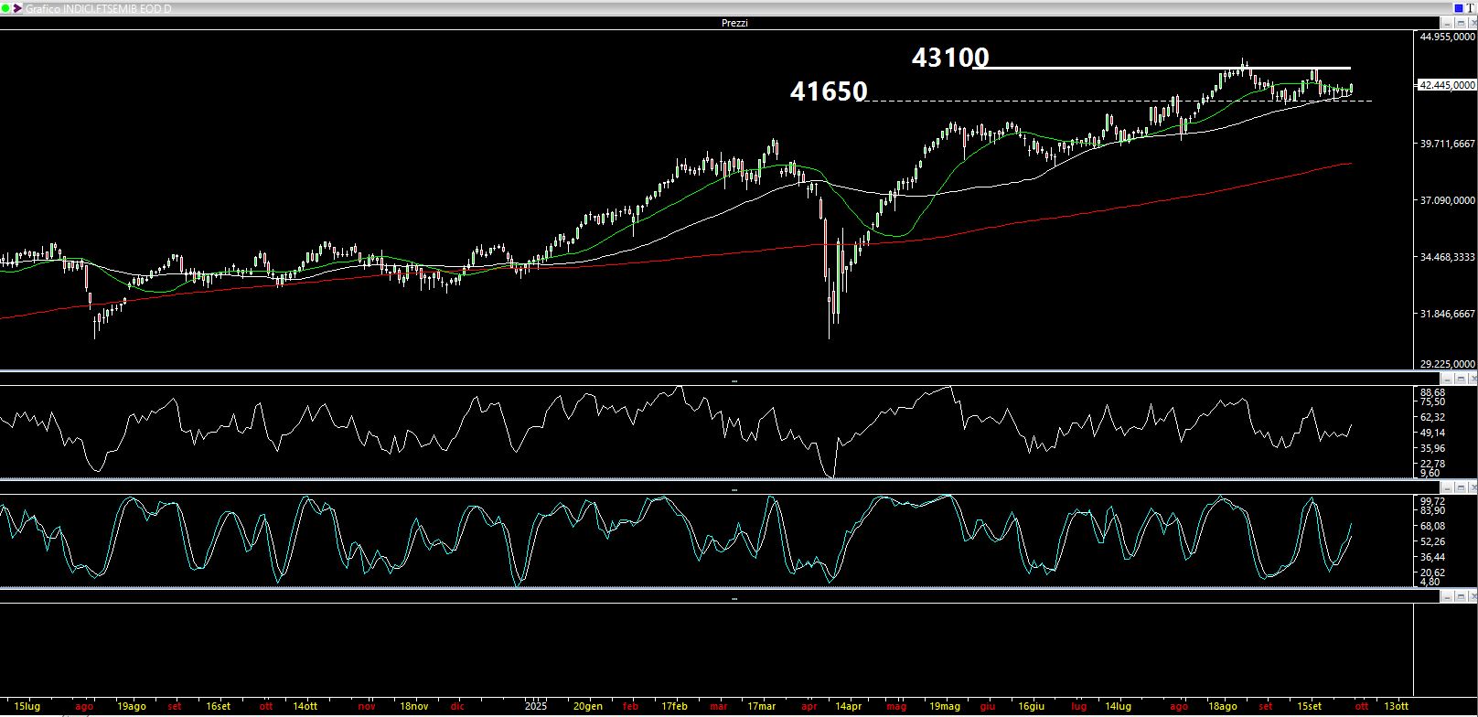
Task: Click the Grafico INDICI.FTSEMIB EOD D title
Action: point(98,8)
